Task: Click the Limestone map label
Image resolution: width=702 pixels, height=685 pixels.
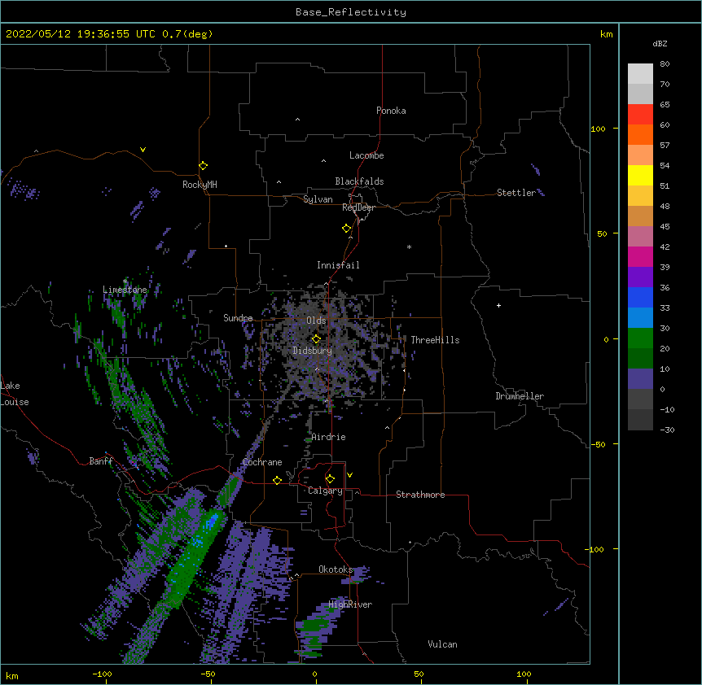Action: (125, 290)
